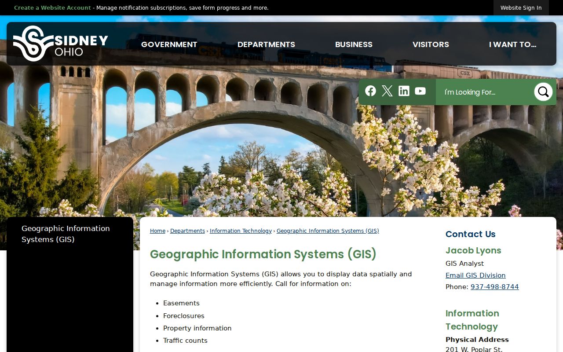The image size is (563, 352).
Task: Call phone number 937-498-8744 link
Action: click(494, 287)
